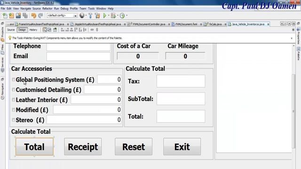This screenshot has height=169, width=301.
Task: Click the Tax input field
Action: 181,81
